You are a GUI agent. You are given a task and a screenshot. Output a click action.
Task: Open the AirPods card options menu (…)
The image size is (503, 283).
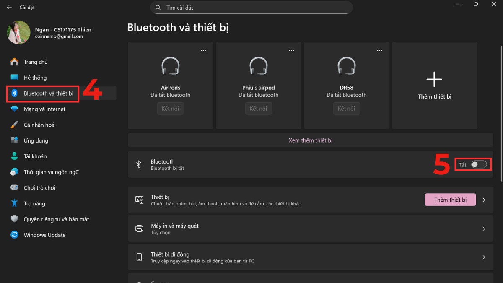203,50
